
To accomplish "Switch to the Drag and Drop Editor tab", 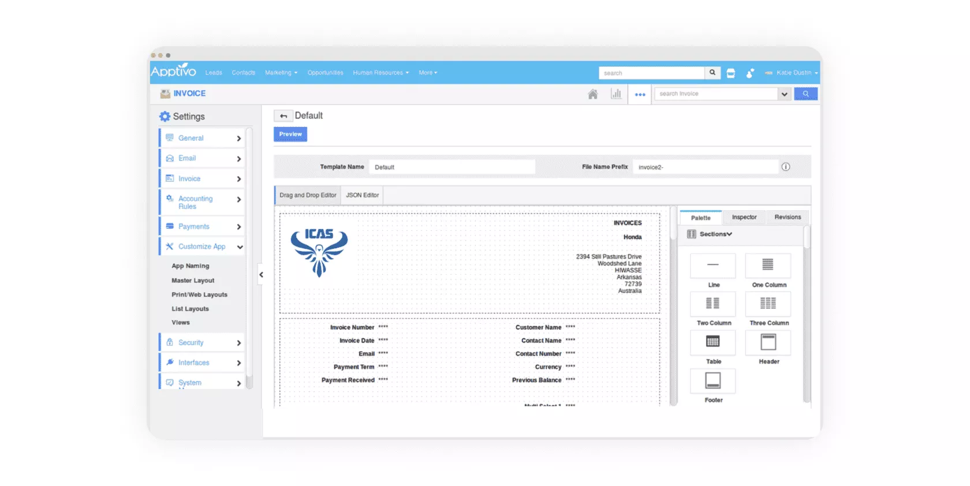I will click(x=308, y=195).
